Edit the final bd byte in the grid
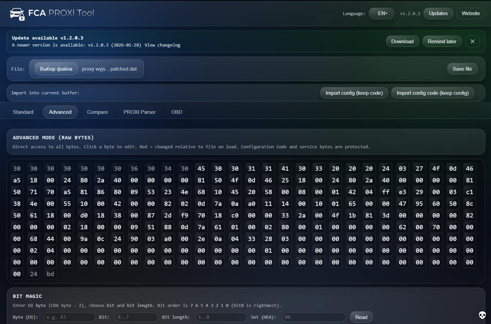Screen dimensions: 491x324 coord(50,274)
